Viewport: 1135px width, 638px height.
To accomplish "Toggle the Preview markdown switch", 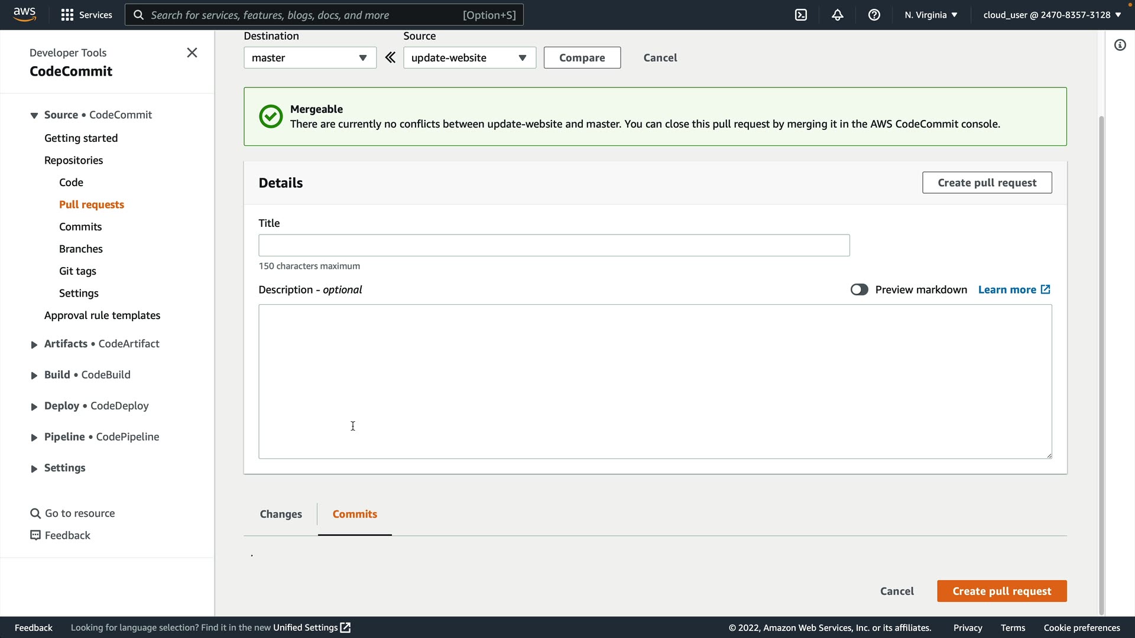I will 859,289.
